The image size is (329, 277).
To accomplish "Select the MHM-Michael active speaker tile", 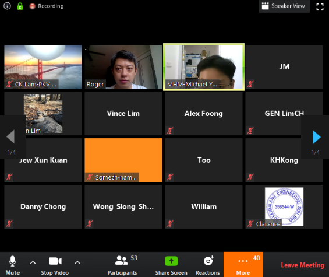I will [x=204, y=67].
